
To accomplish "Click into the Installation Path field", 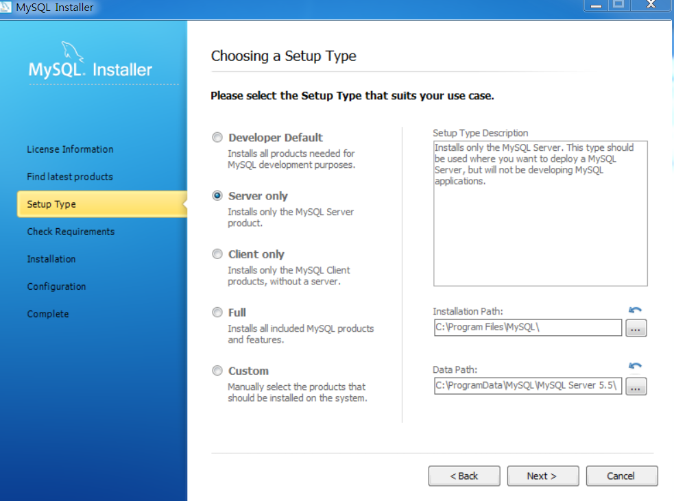I will (x=528, y=328).
